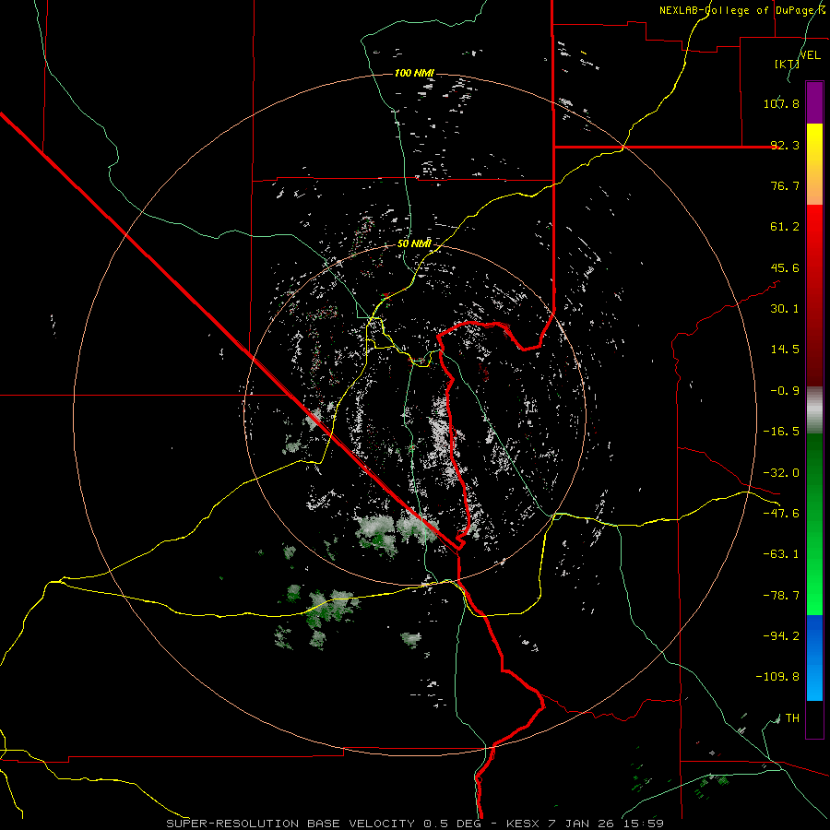The image size is (830, 830).
Task: Click the VEL legend title
Action: 810,54
